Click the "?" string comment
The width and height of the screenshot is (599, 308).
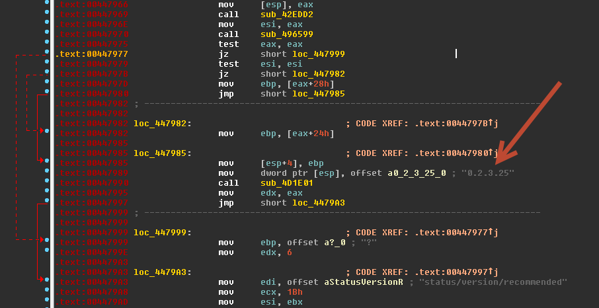pyautogui.click(x=369, y=243)
